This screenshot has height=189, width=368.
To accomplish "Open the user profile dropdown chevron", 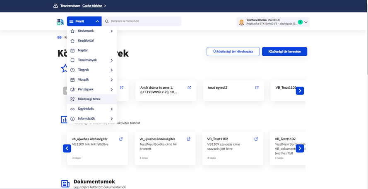I will pos(306,22).
